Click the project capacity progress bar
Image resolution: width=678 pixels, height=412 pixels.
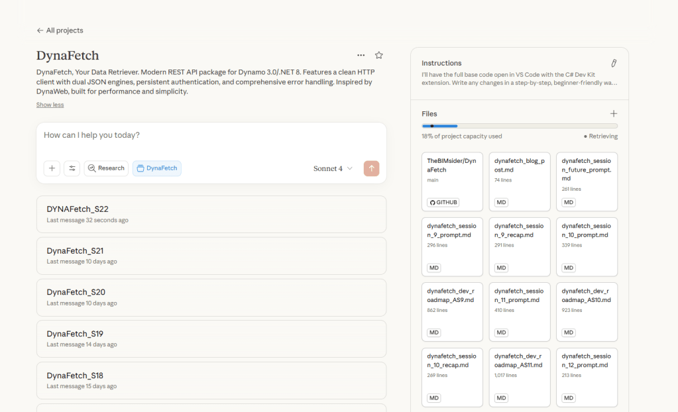coord(519,126)
